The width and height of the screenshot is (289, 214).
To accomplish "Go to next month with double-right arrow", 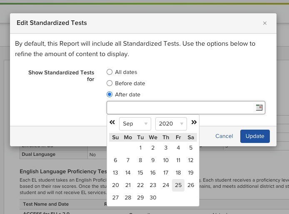I will pos(194,122).
